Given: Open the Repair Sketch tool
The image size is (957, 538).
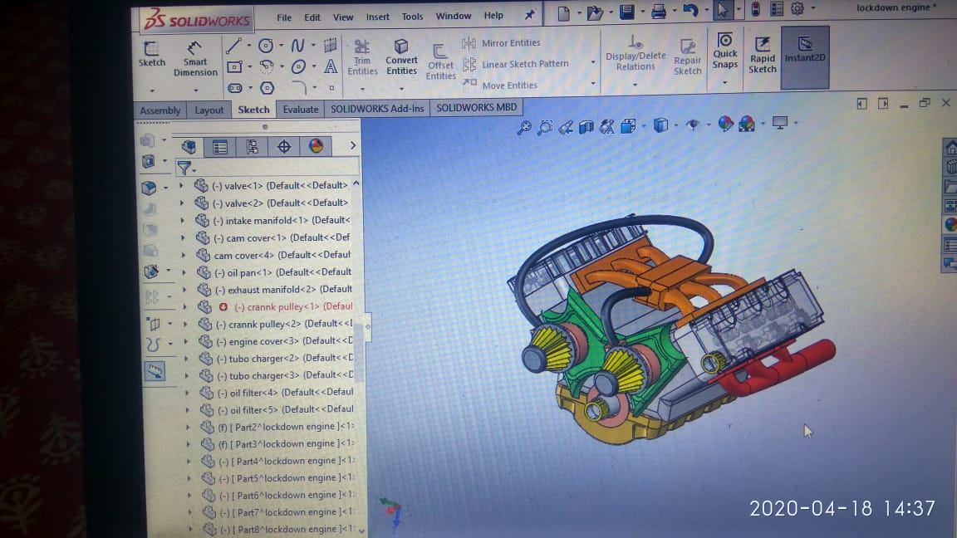Looking at the screenshot, I should (688, 56).
